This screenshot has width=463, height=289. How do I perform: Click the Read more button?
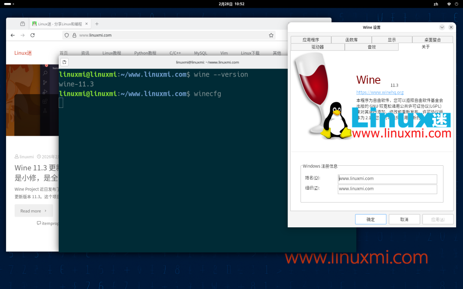(33, 211)
